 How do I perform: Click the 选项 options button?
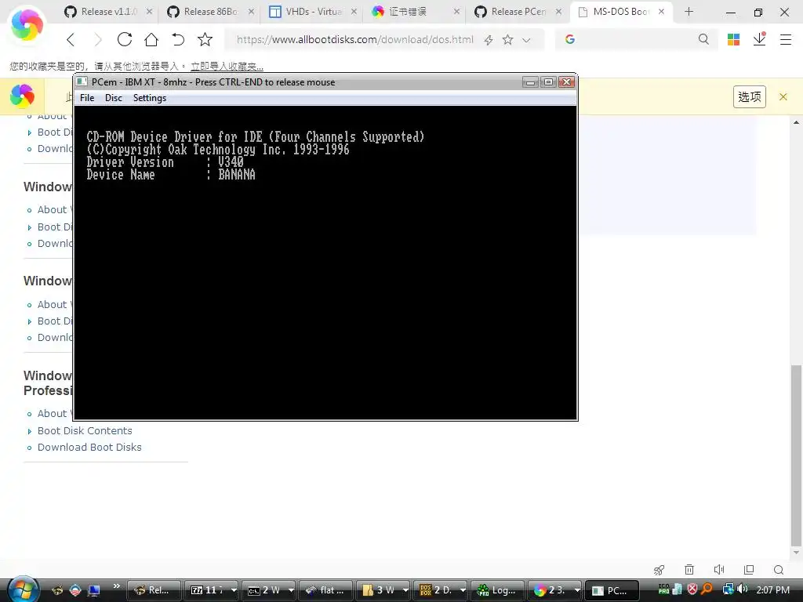tap(749, 96)
